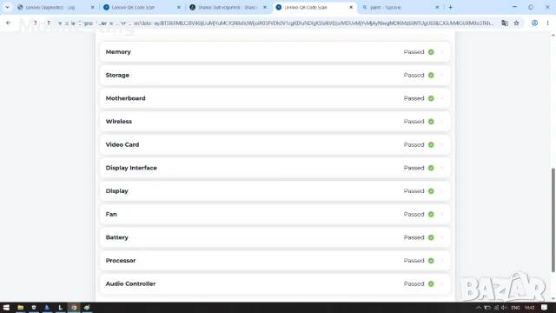Switch to Lenovo Diagnostics - Log tab
The width and height of the screenshot is (556, 313).
point(51,7)
